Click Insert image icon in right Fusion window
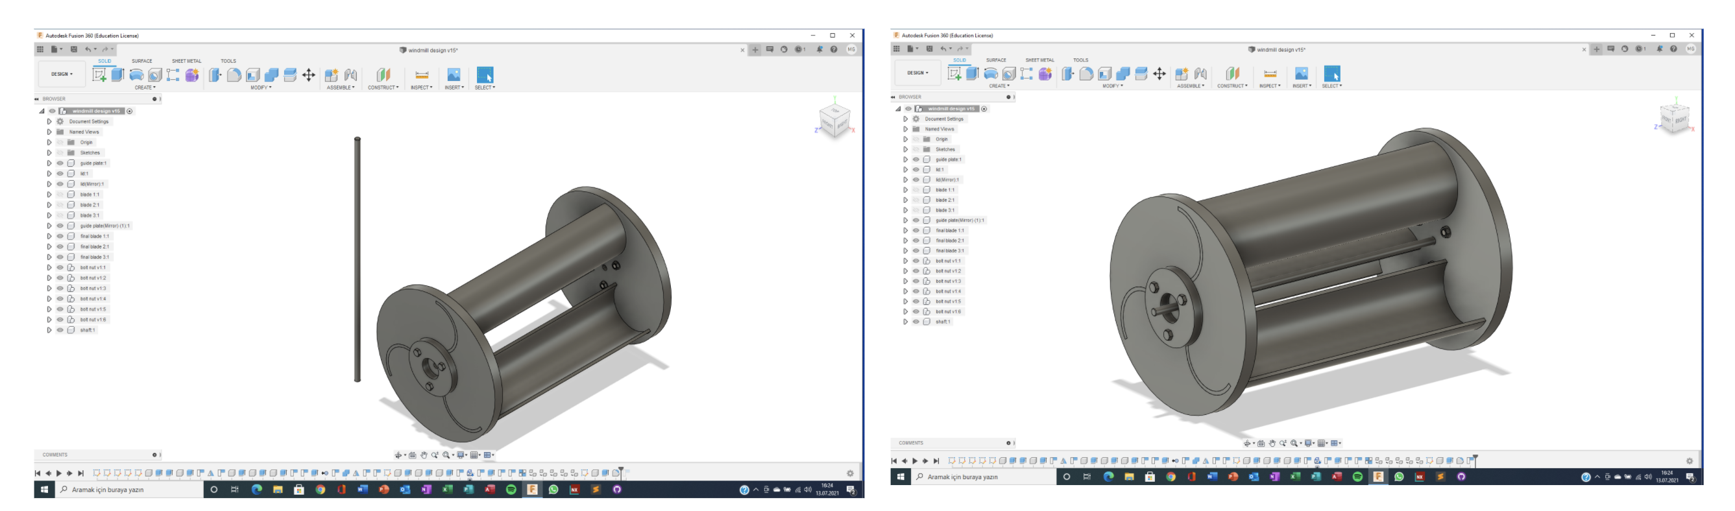The width and height of the screenshot is (1735, 511). [x=1302, y=73]
